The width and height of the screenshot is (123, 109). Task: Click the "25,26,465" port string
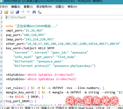pyautogui.click(x=34, y=31)
